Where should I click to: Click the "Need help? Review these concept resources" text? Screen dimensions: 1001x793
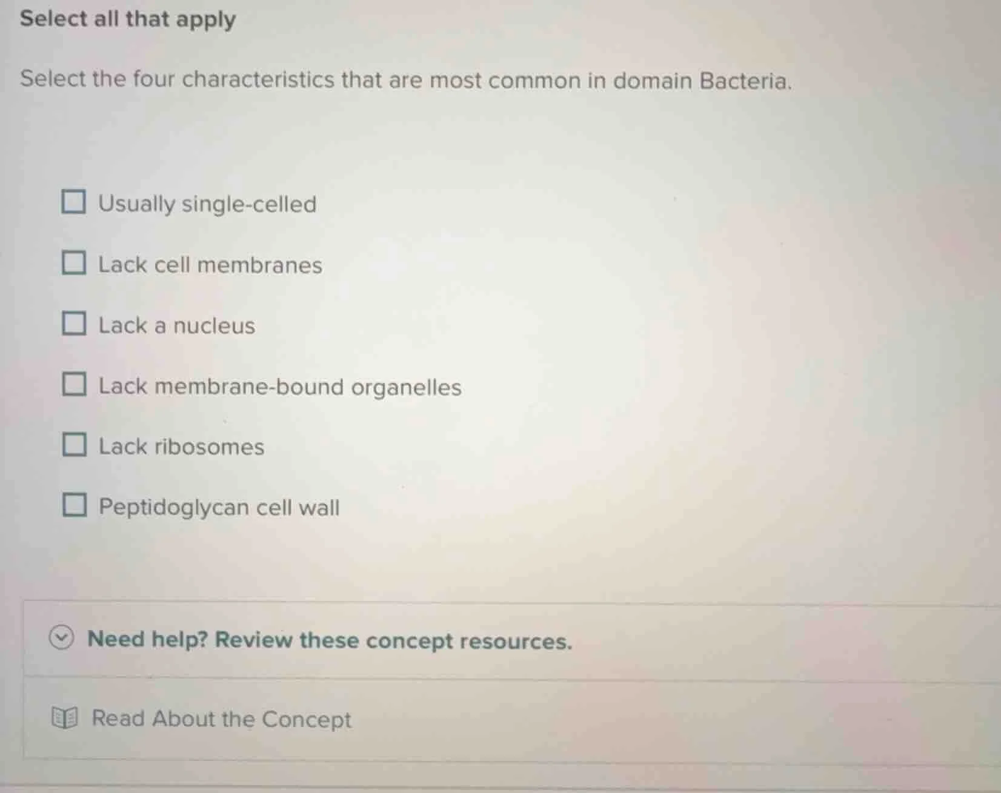click(x=330, y=640)
